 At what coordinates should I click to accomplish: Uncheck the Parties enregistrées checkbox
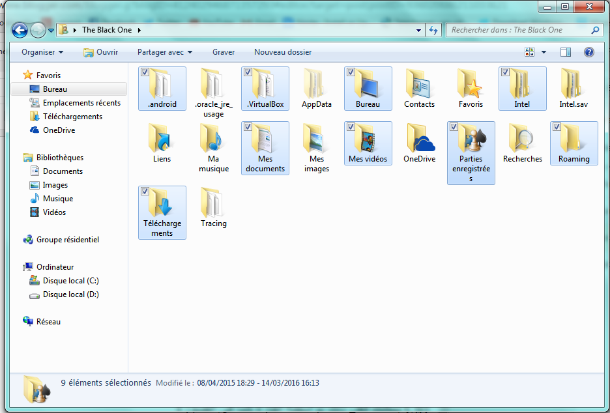tap(454, 127)
